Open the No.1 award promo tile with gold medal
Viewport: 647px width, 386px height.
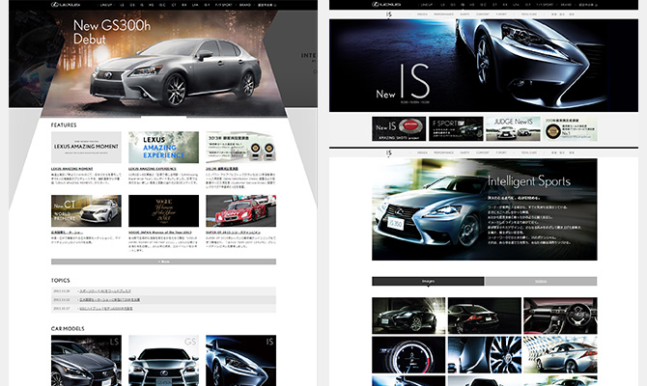coord(570,128)
